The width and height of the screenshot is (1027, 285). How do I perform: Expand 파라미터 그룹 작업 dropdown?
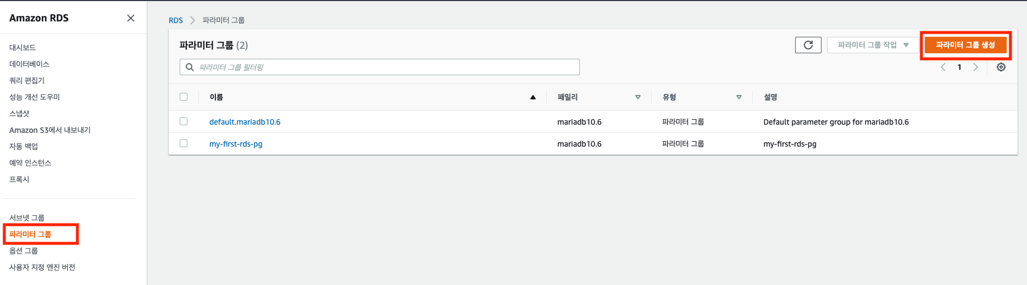[x=873, y=45]
